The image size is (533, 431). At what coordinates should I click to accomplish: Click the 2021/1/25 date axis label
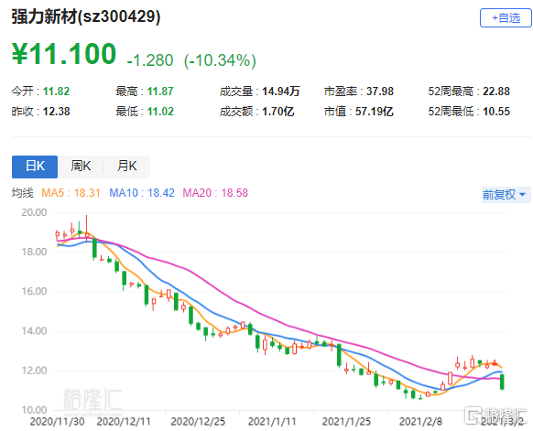[346, 422]
